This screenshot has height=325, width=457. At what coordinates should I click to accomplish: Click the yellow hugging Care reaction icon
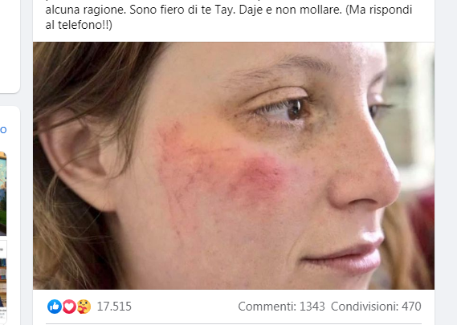[x=84, y=307]
